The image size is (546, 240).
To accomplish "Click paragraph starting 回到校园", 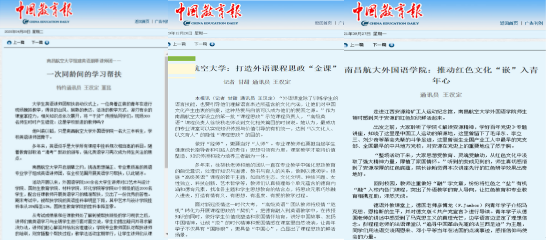I will click(439, 190).
